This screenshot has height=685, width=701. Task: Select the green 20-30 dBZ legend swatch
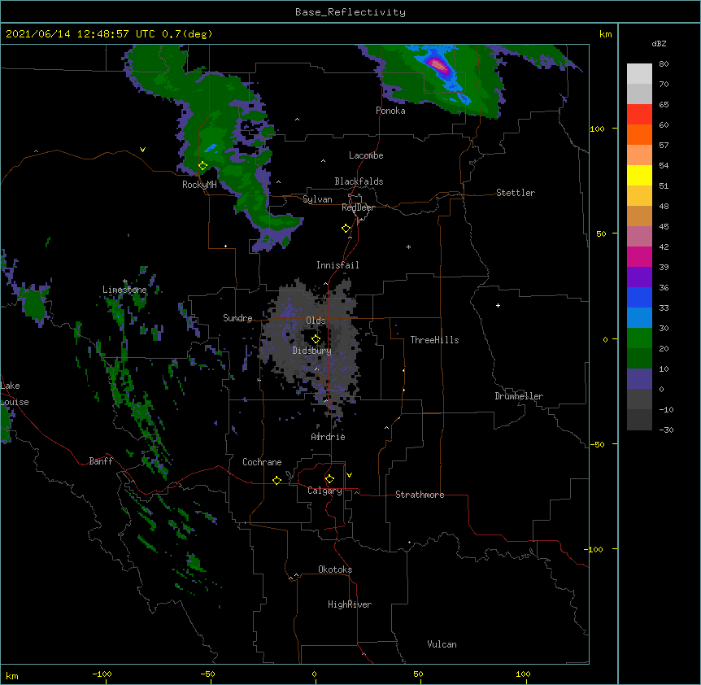coord(639,338)
